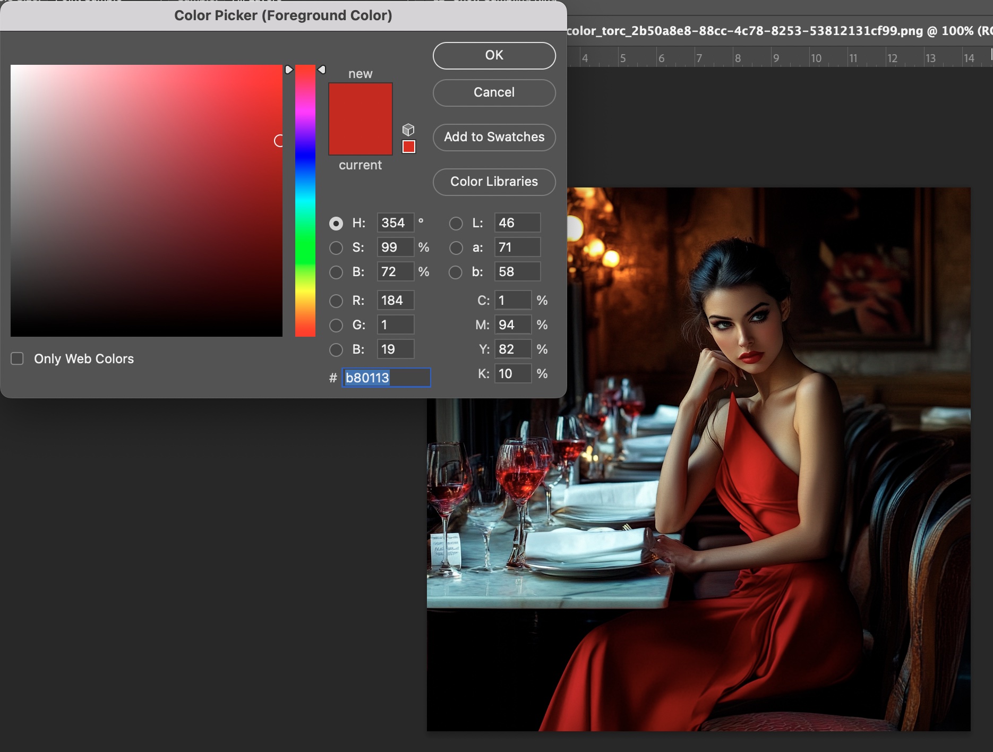Select the R red radio button

click(x=336, y=301)
